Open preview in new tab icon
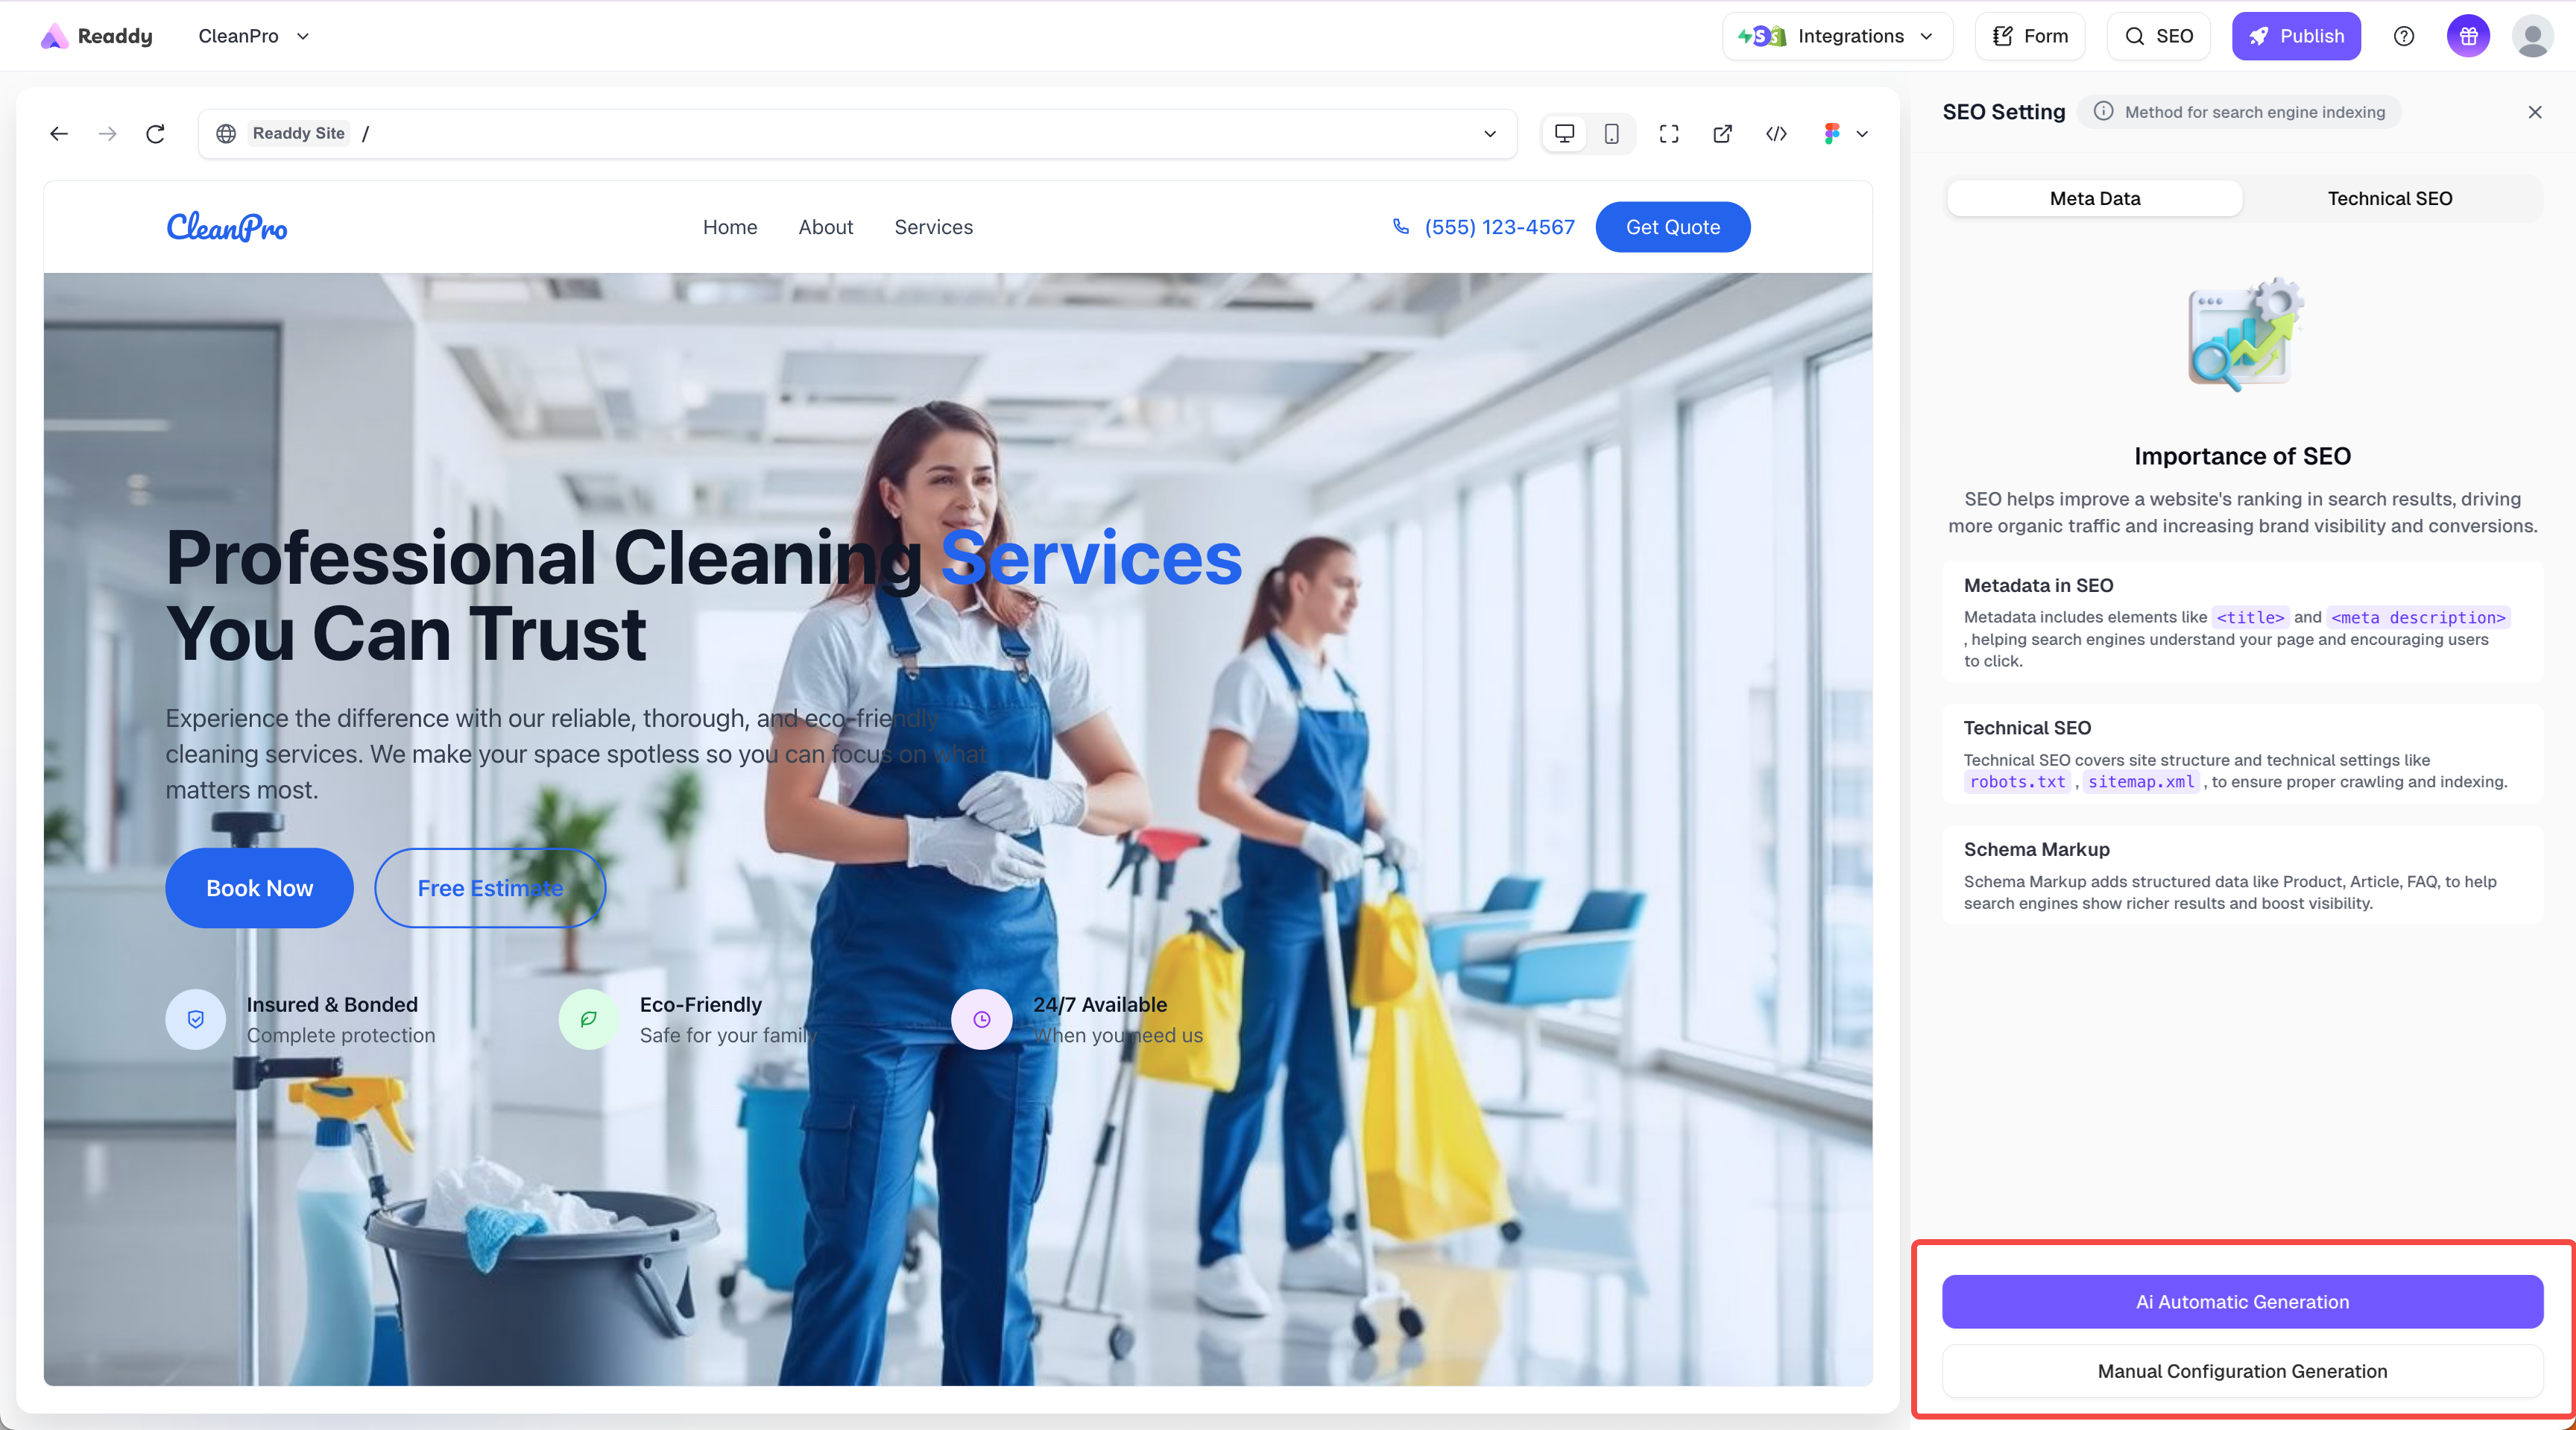The height and width of the screenshot is (1430, 2576). pyautogui.click(x=1722, y=134)
